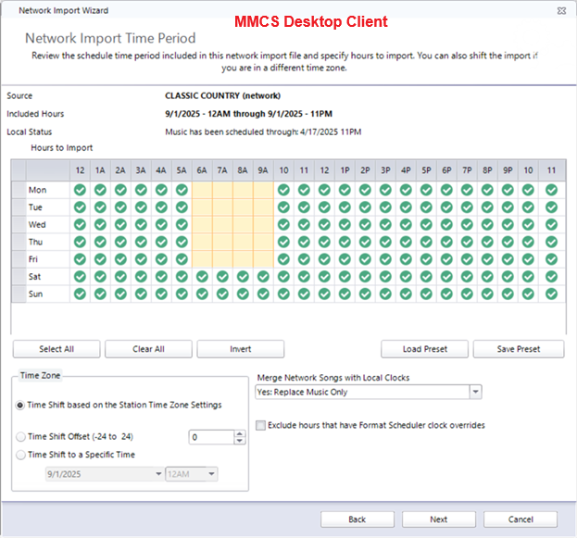This screenshot has width=577, height=538.
Task: Select the Time Shift Offset radio option
Action: click(x=20, y=436)
